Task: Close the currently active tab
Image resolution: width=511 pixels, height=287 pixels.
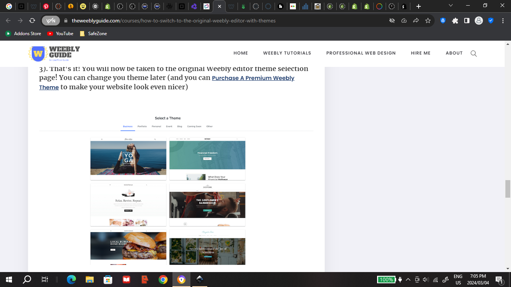Action: click(219, 6)
